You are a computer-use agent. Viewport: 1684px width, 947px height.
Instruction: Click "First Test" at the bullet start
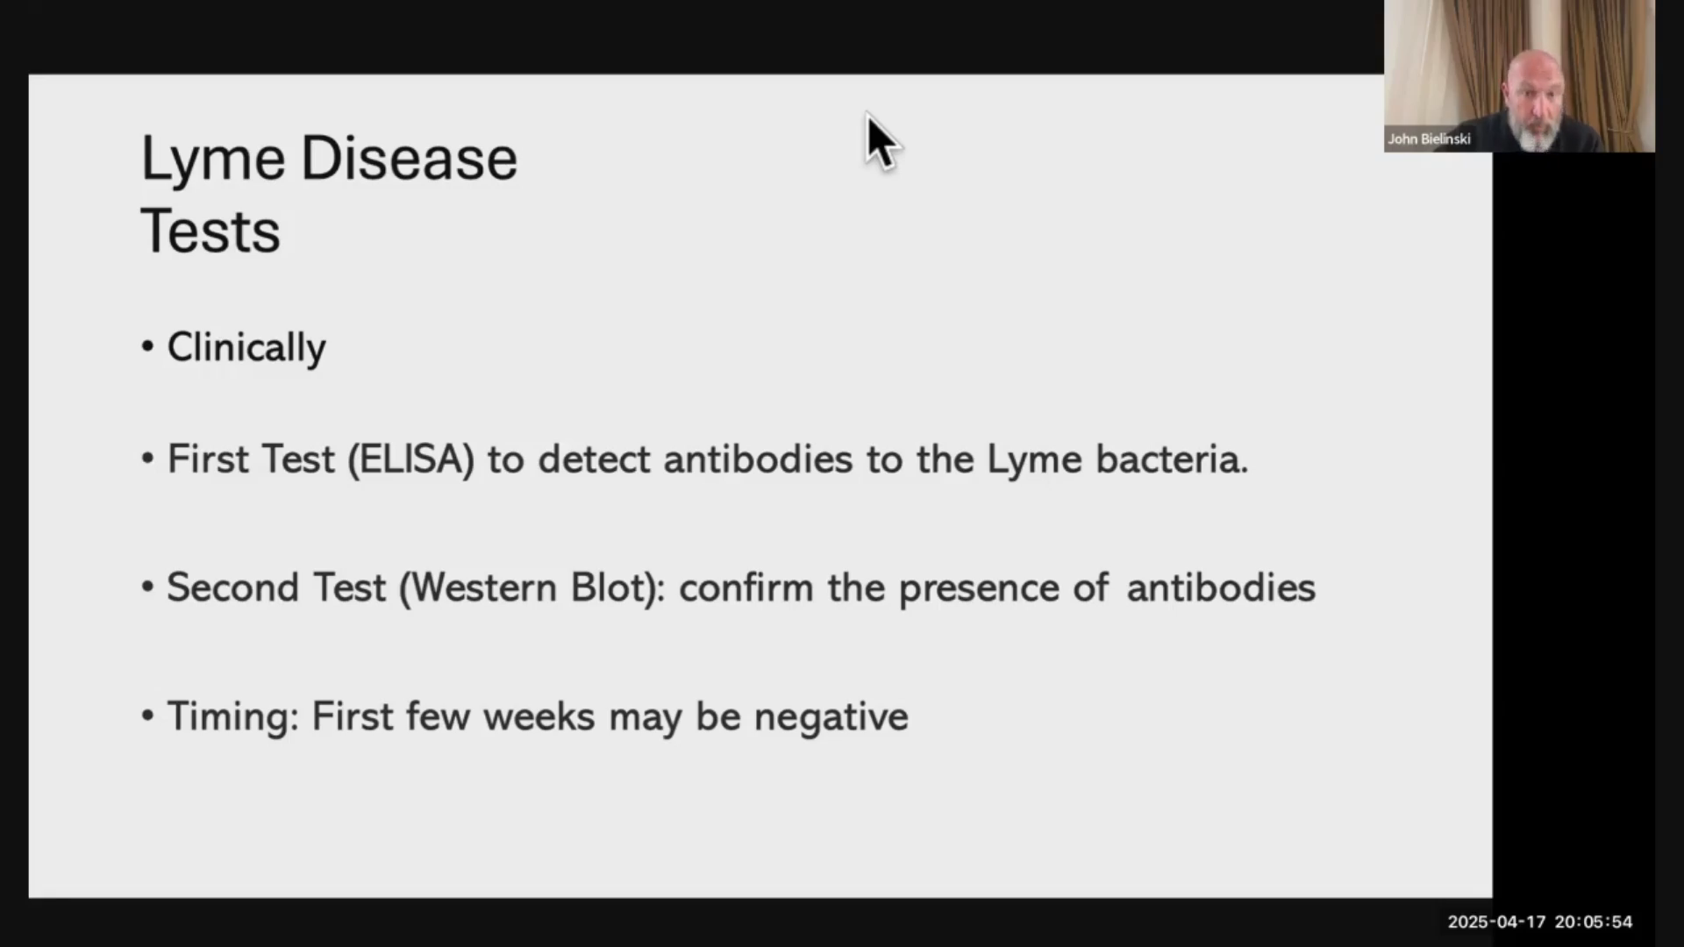(251, 459)
